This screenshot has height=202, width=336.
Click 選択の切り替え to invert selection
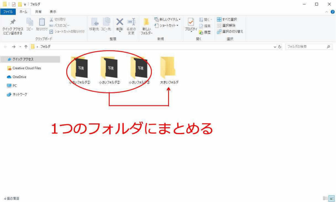(230, 31)
